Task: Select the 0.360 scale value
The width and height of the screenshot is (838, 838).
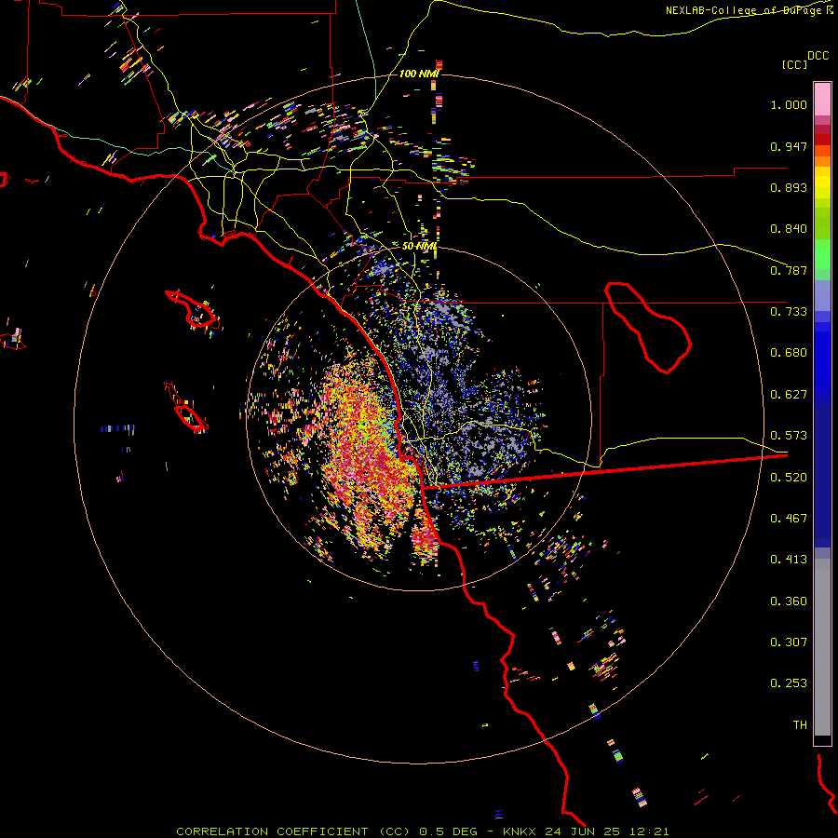Action: point(789,601)
